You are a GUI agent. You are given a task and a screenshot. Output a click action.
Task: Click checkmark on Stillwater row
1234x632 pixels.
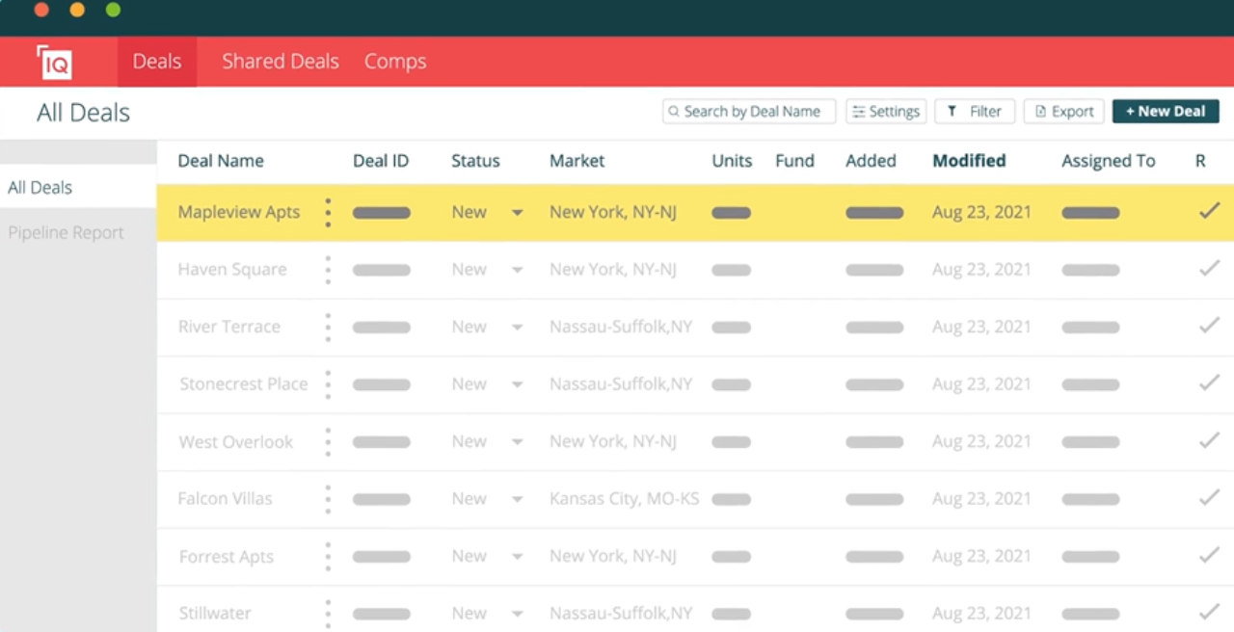(x=1209, y=612)
